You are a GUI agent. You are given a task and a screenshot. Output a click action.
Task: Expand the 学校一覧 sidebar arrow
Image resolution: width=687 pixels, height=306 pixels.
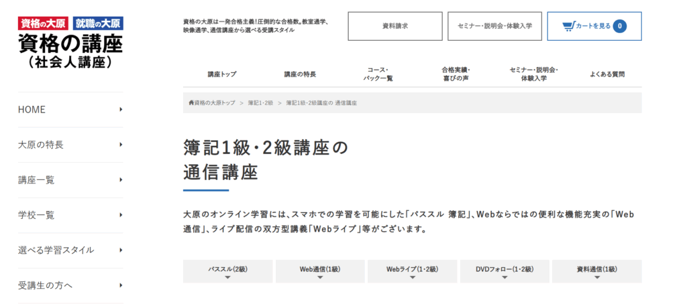(121, 215)
